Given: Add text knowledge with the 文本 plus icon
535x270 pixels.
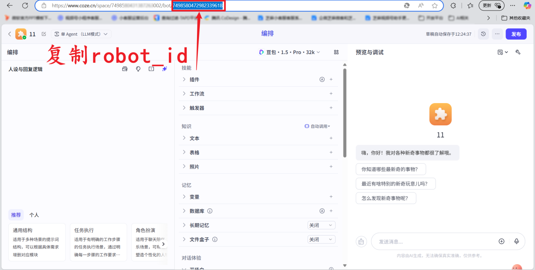Looking at the screenshot, I should [x=331, y=138].
